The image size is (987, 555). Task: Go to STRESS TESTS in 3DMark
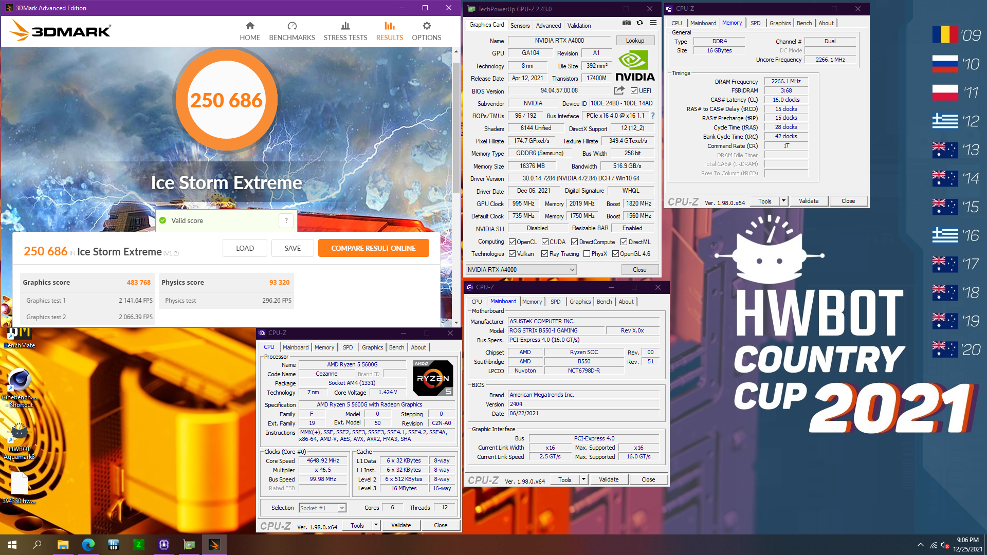pos(345,31)
